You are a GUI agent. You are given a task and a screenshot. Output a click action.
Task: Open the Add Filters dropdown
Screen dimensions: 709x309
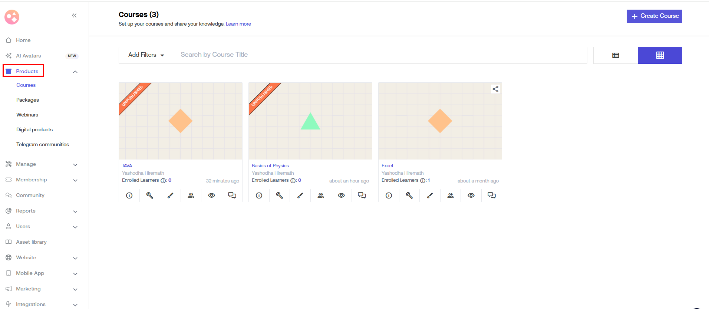pyautogui.click(x=146, y=55)
